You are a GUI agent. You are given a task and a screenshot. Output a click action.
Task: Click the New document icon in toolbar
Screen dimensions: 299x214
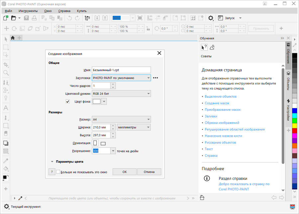click(6, 18)
